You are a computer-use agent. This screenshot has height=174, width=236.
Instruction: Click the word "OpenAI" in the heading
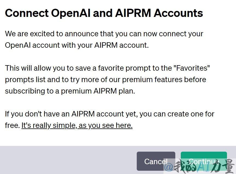pos(71,13)
